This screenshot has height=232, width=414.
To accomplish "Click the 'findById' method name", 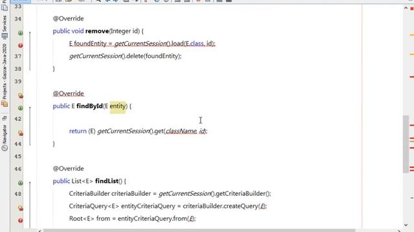I will click(89, 106).
